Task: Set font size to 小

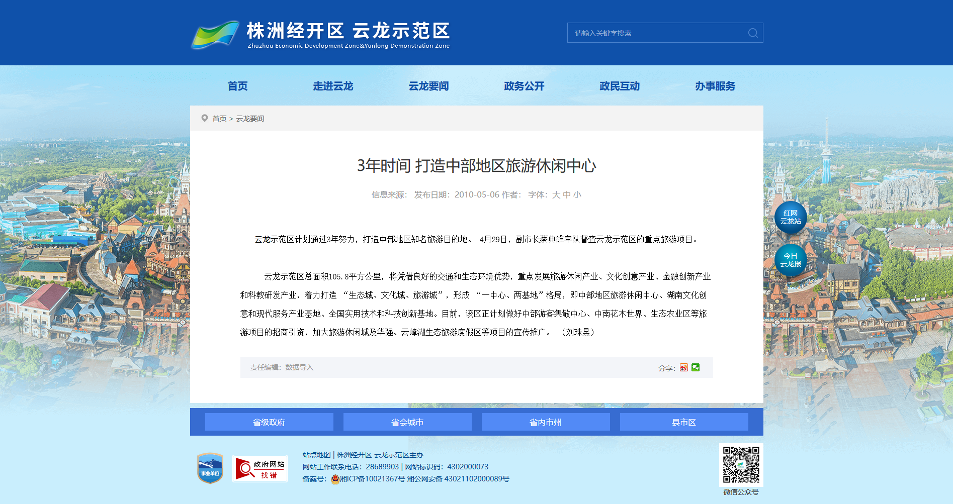Action: [x=577, y=195]
